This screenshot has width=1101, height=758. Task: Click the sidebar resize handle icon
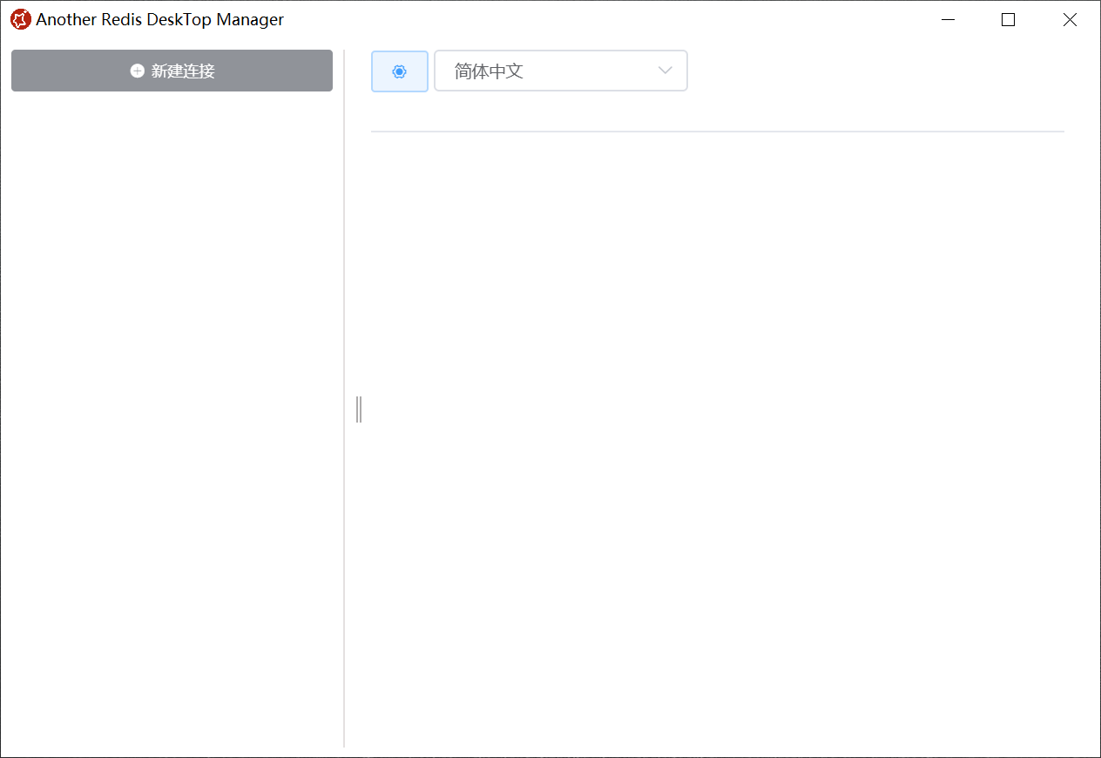pos(359,409)
